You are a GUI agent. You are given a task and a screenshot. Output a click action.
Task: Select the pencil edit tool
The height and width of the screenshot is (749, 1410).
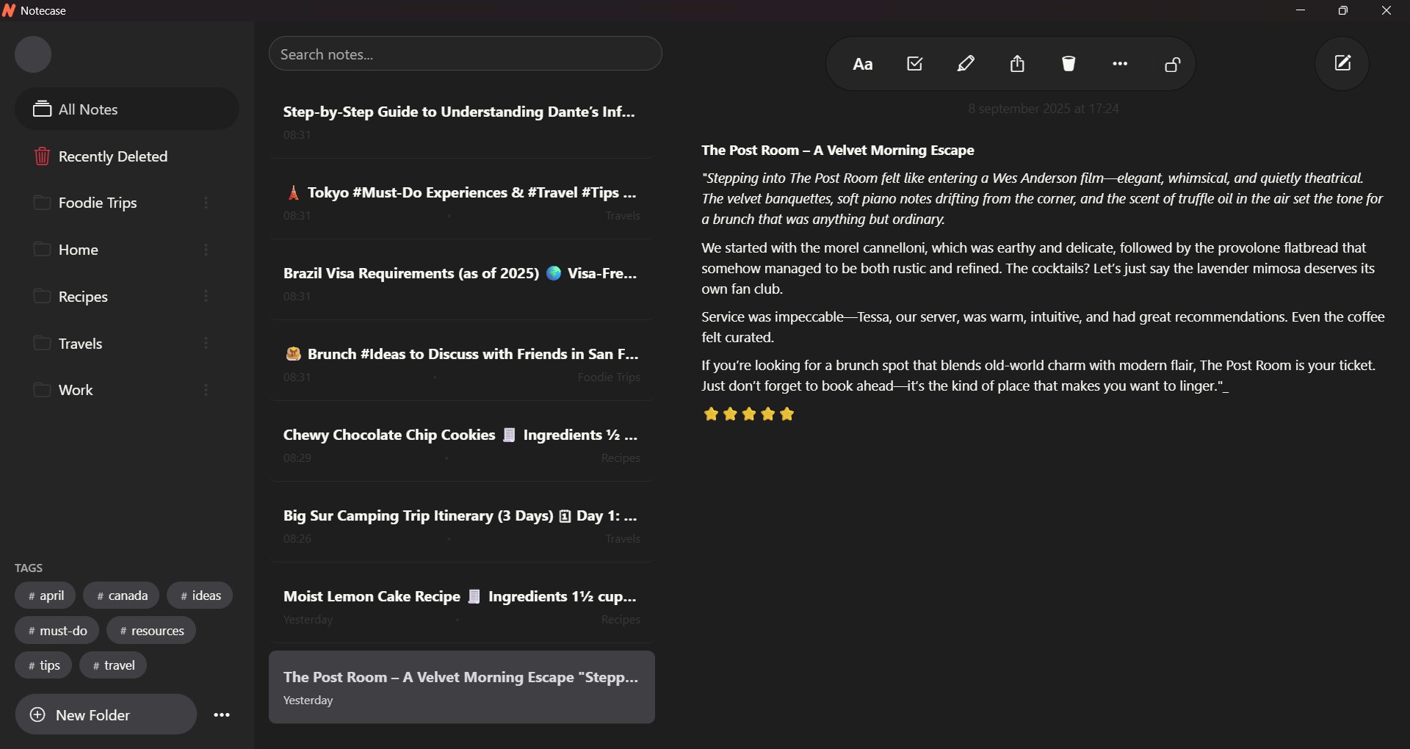pyautogui.click(x=966, y=64)
